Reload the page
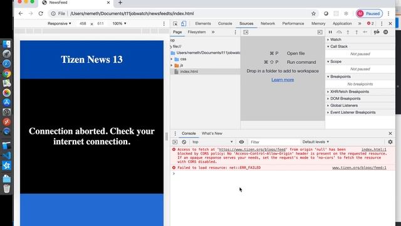 pyautogui.click(x=41, y=14)
